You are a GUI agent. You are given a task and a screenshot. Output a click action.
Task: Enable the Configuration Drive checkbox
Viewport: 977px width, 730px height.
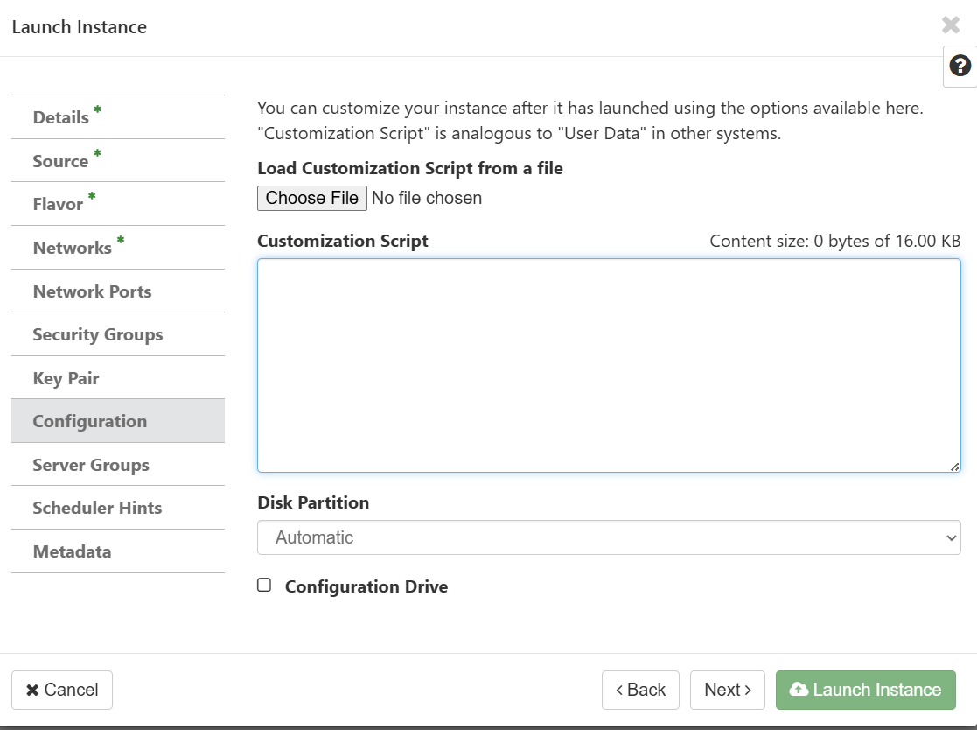click(264, 586)
